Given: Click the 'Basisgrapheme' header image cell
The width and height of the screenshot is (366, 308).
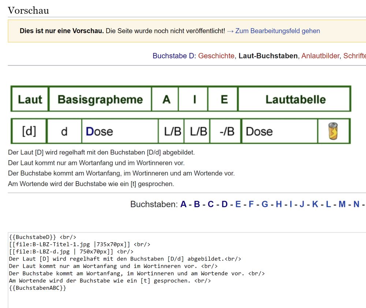Looking at the screenshot, I should pyautogui.click(x=100, y=99).
